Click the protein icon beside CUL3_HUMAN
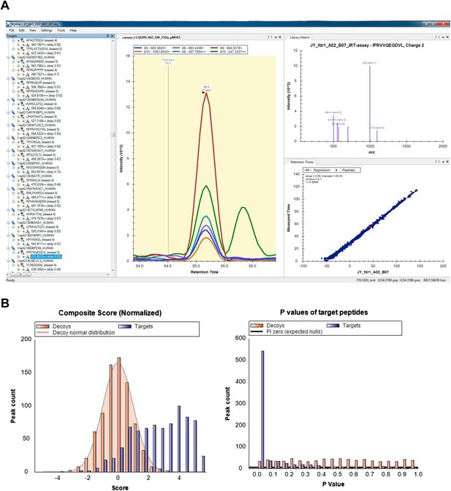Viewport: 451px width, 491px height. [x=13, y=261]
